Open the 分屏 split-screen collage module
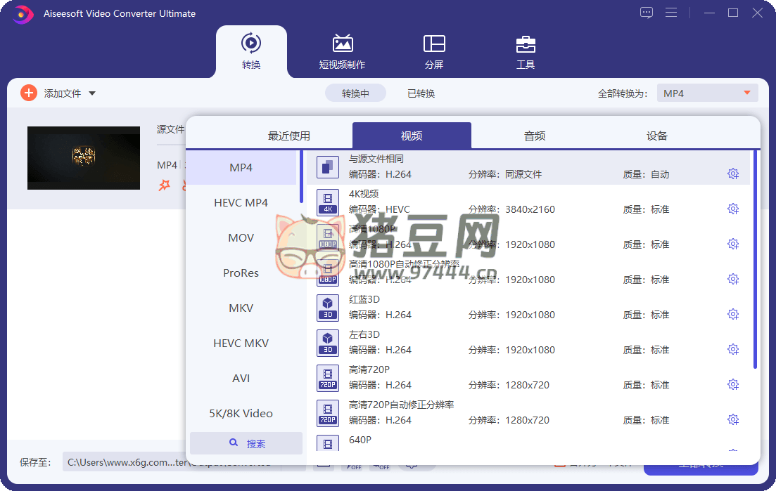776x491 pixels. pos(434,51)
